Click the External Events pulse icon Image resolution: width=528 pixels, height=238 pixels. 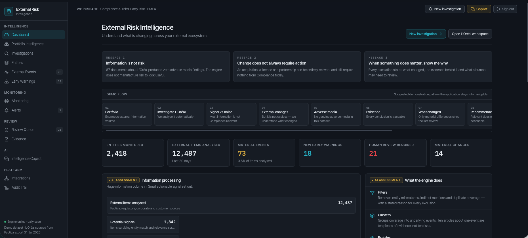(x=7, y=72)
